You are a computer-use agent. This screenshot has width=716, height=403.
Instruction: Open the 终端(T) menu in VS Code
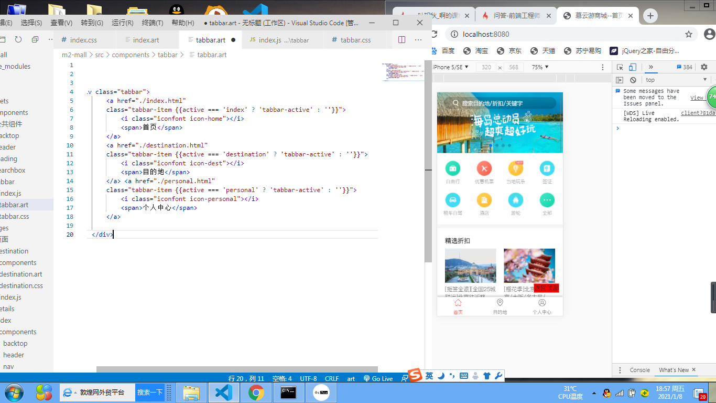pyautogui.click(x=153, y=23)
